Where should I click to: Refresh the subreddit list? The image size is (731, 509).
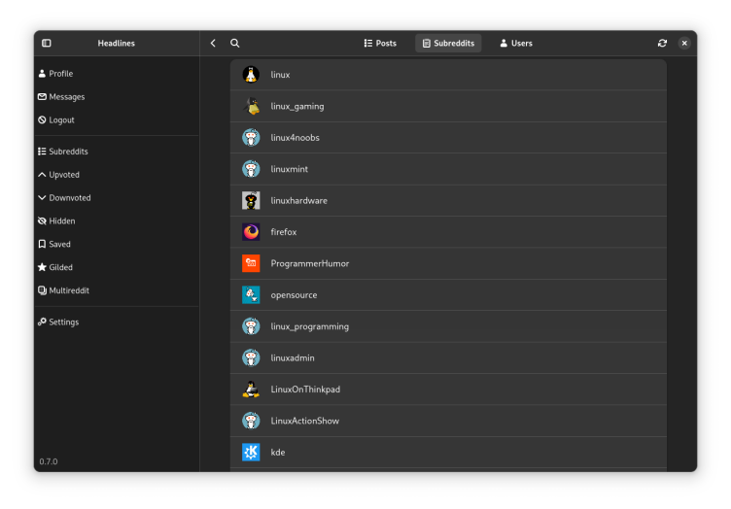pyautogui.click(x=662, y=44)
